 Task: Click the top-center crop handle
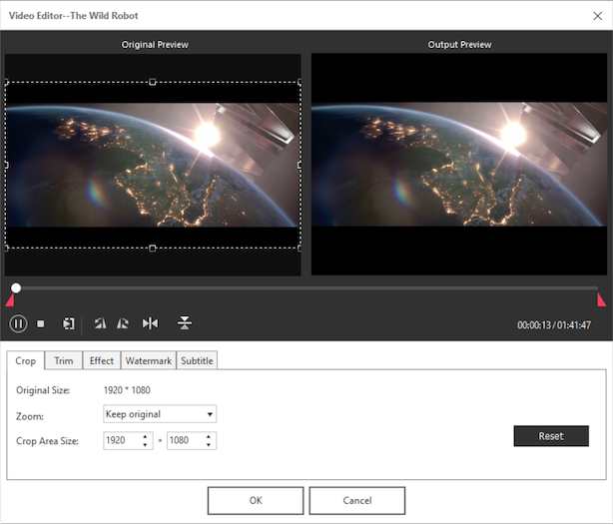click(x=153, y=82)
